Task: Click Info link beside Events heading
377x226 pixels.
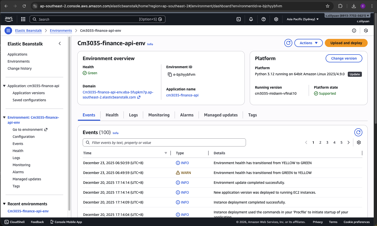Action: [116, 133]
